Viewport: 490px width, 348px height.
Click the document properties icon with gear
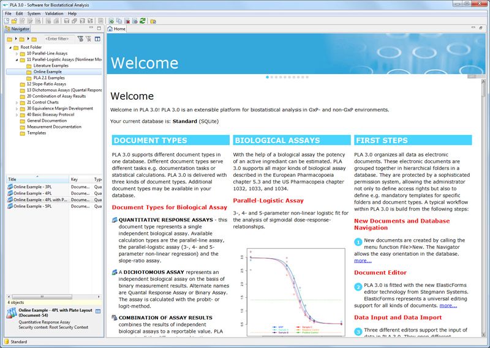pos(135,21)
